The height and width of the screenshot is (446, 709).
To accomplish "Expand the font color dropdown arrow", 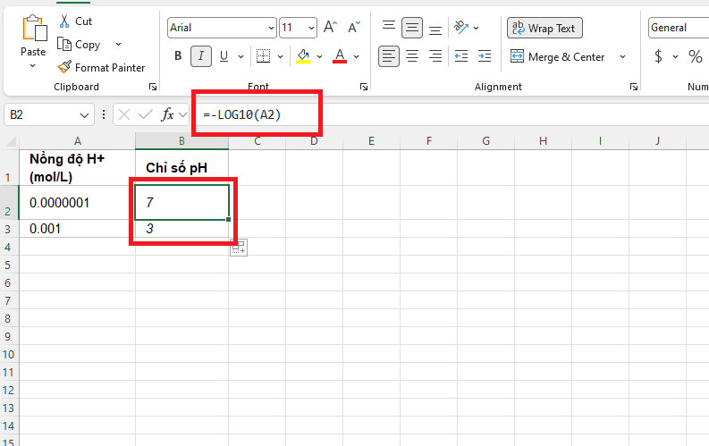I will [x=357, y=56].
